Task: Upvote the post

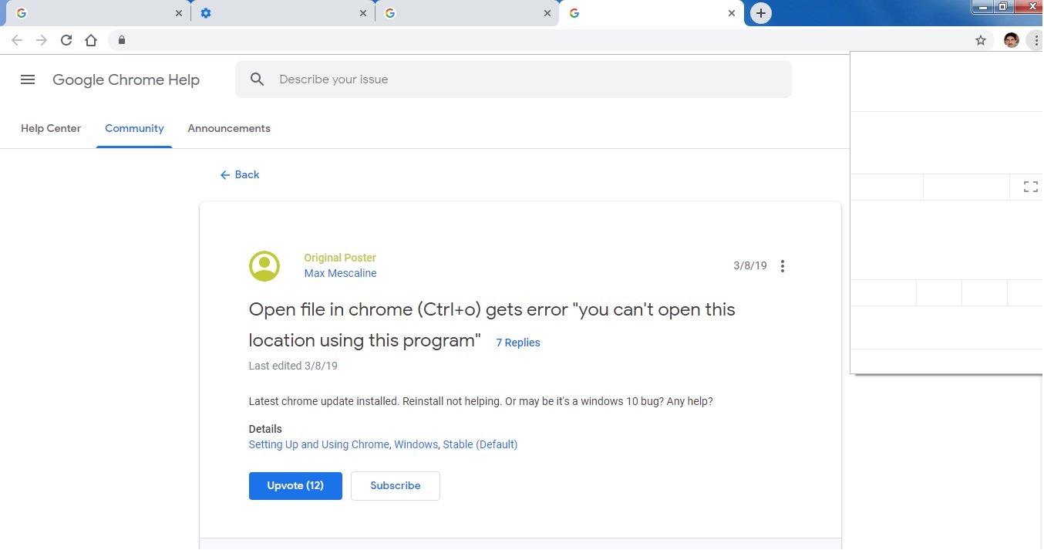Action: (295, 486)
